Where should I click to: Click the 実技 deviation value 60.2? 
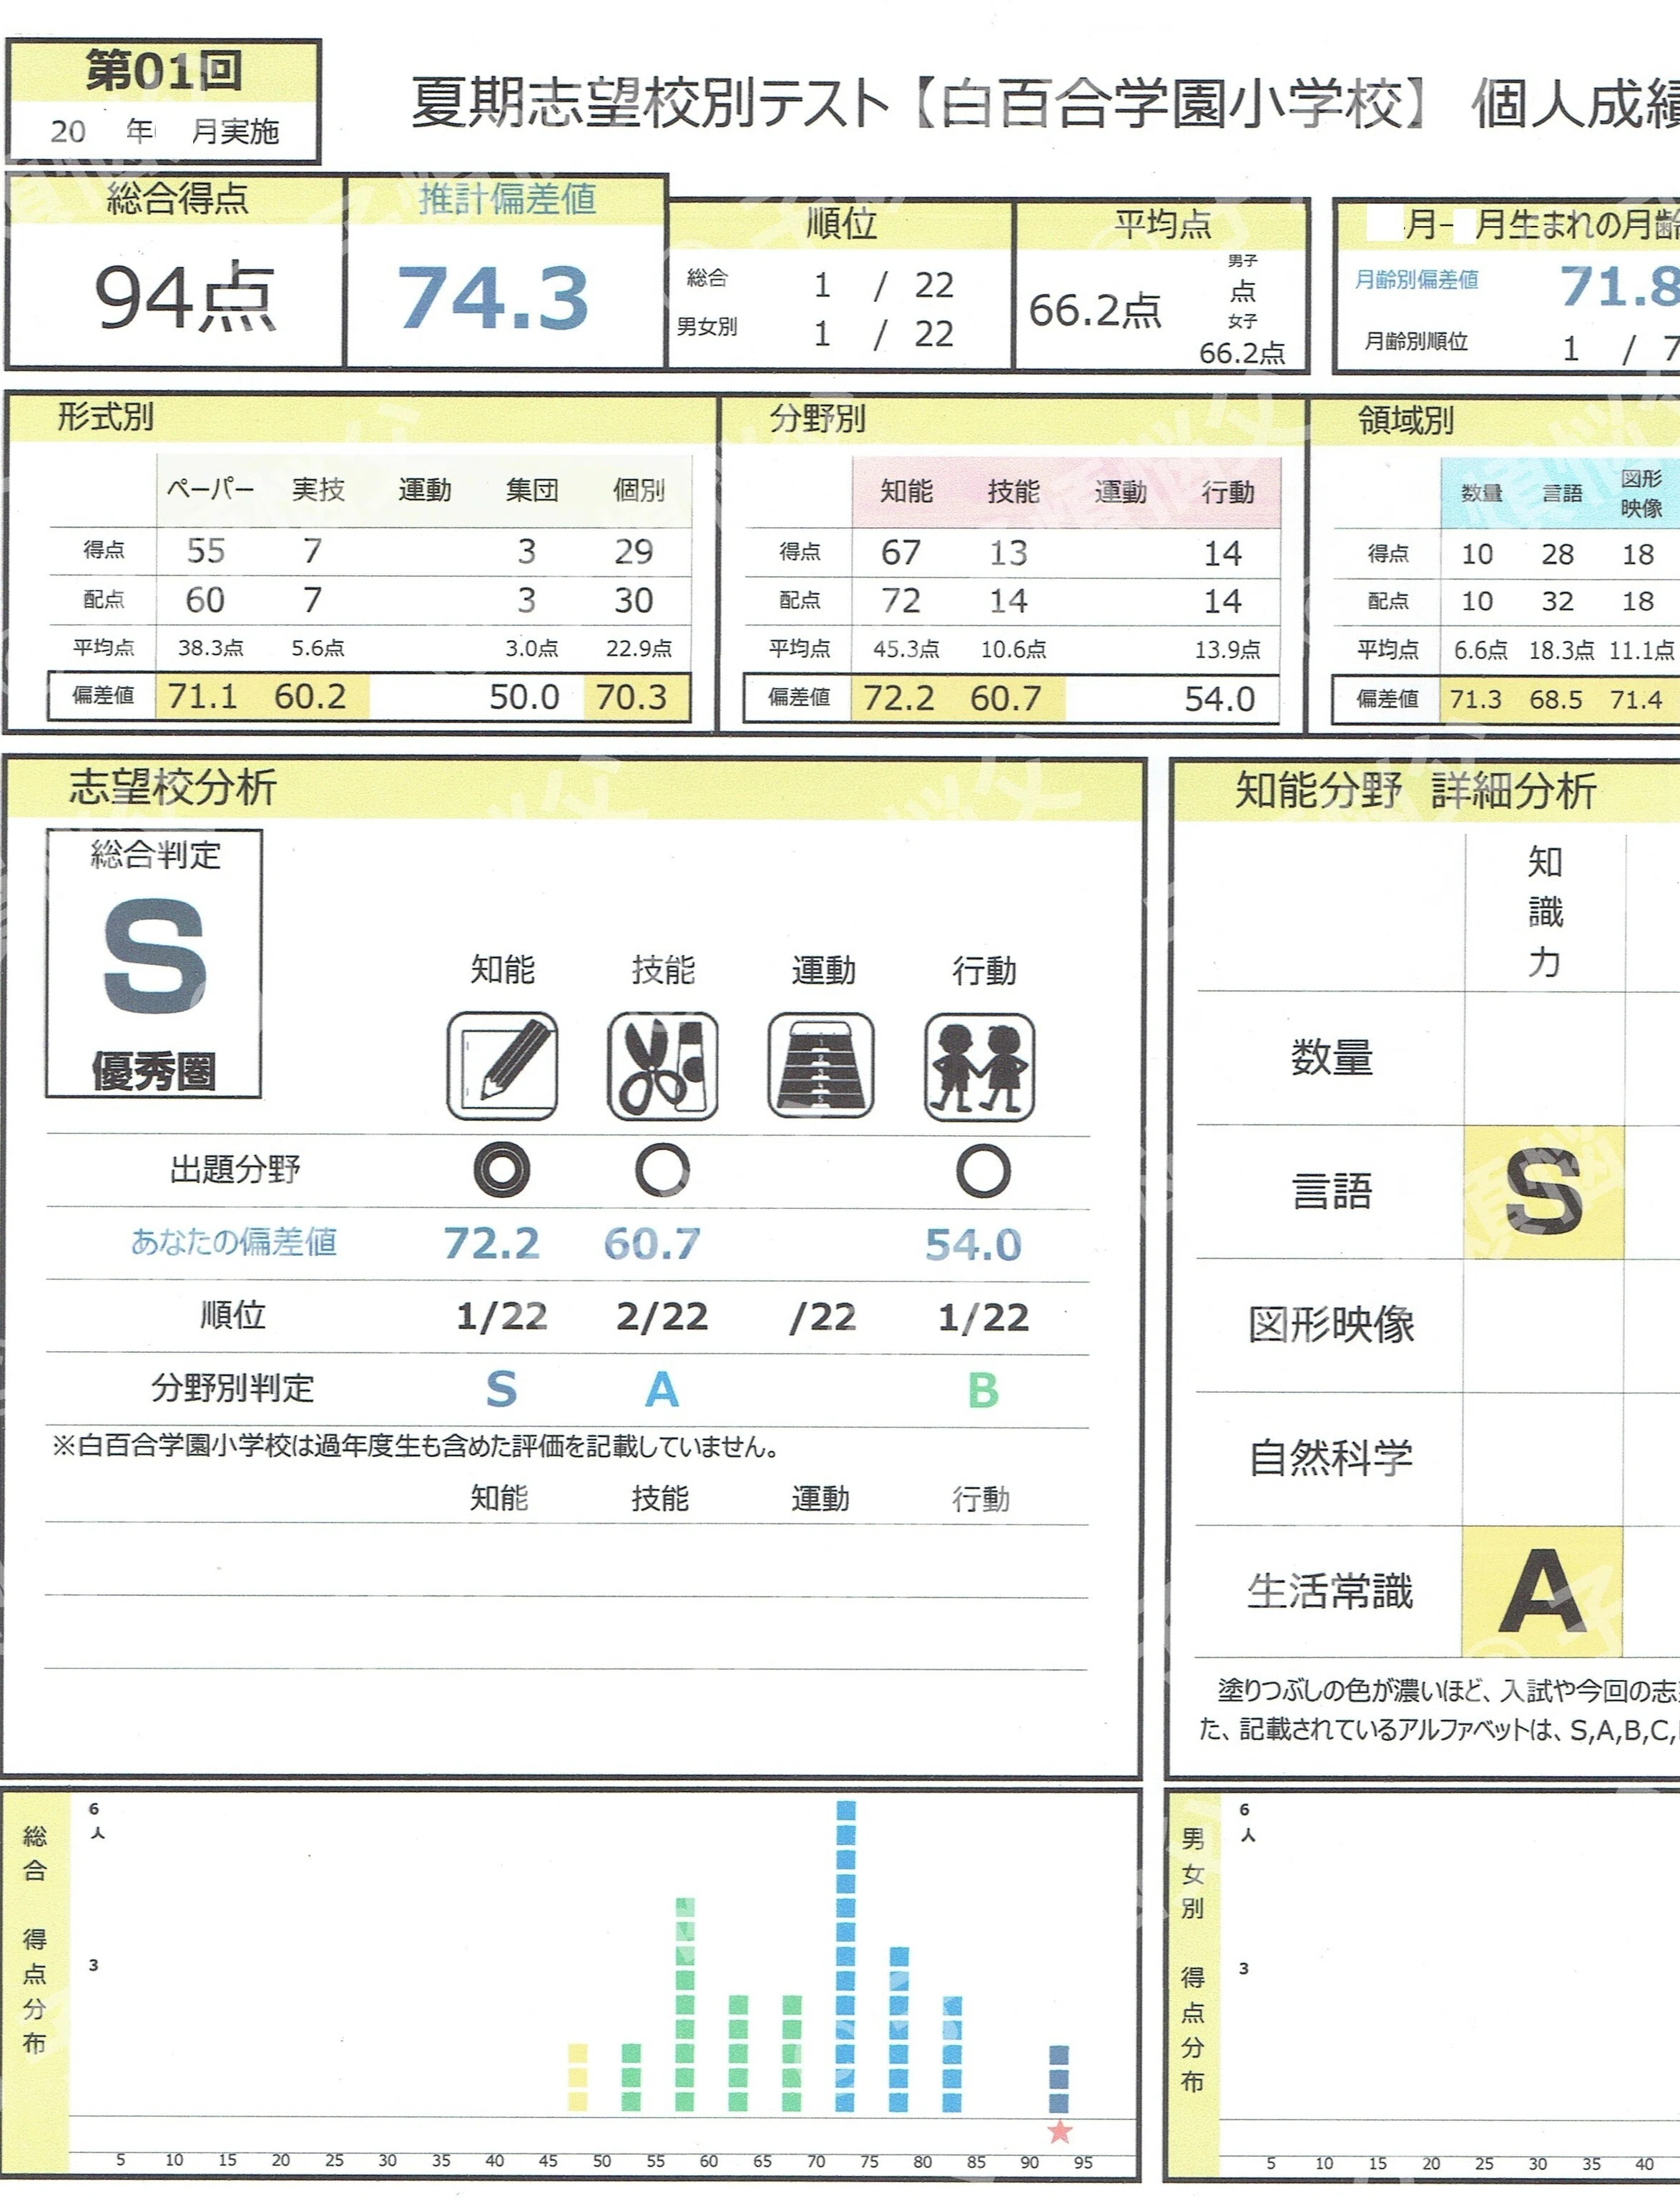pos(310,696)
